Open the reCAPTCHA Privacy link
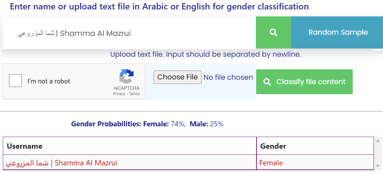383x172 pixels. [119, 94]
